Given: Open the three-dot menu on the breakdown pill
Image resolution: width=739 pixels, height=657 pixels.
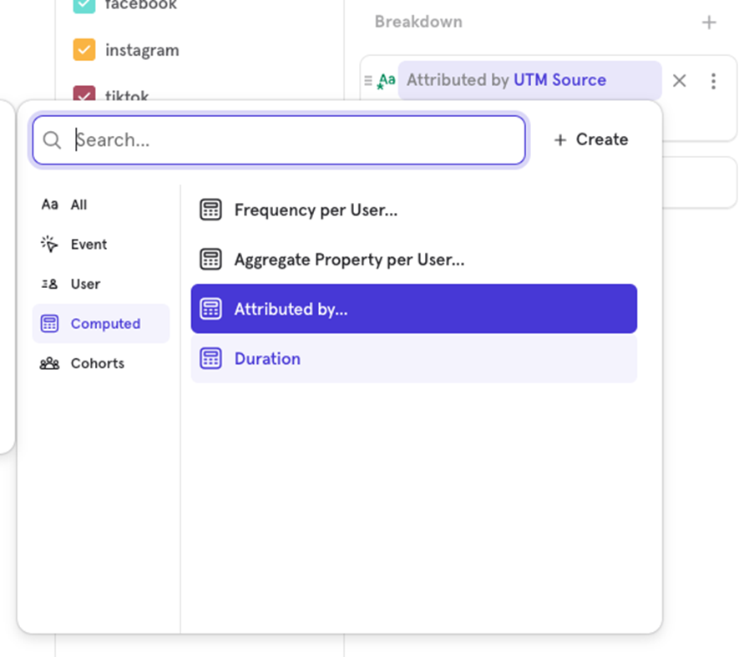Looking at the screenshot, I should pyautogui.click(x=714, y=80).
